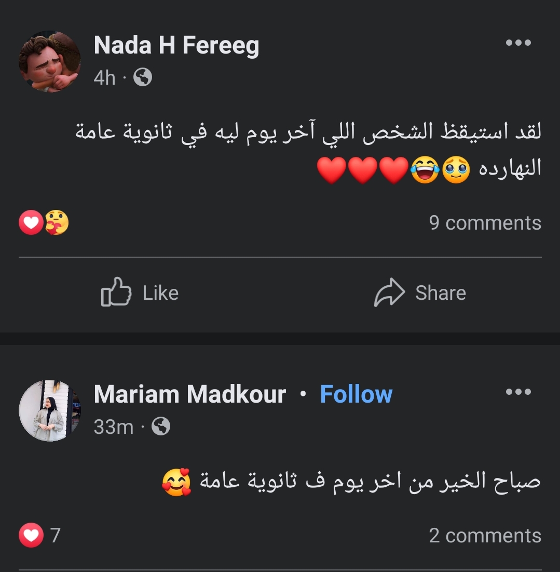Image resolution: width=560 pixels, height=572 pixels.
Task: Open the 2 comments on Mariam's post
Action: coord(485,536)
